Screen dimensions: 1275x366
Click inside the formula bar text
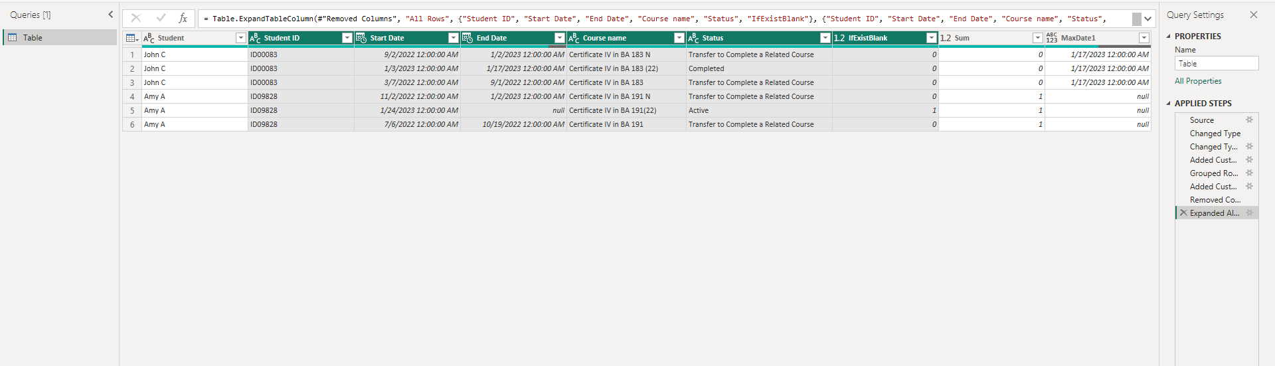coord(664,19)
